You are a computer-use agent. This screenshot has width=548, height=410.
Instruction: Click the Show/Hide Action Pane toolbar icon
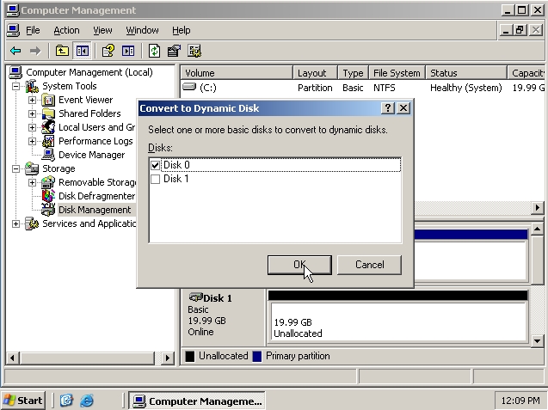pos(128,51)
